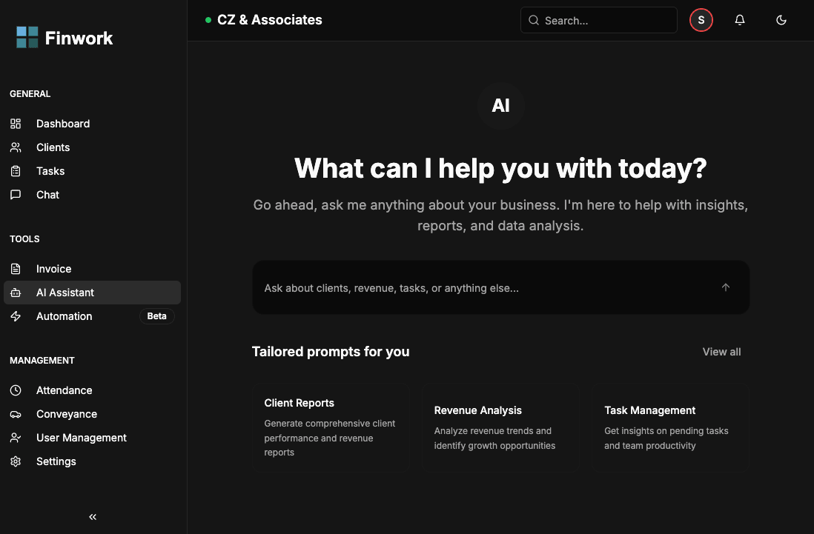Click the AI assistant question input box
Screen dimensions: 814x534
[482, 288]
